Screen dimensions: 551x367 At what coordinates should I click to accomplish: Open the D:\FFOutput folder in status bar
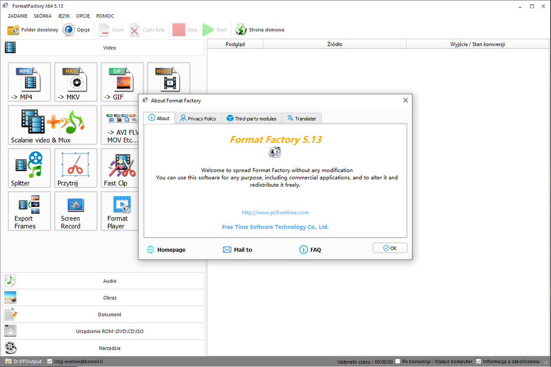[x=23, y=361]
